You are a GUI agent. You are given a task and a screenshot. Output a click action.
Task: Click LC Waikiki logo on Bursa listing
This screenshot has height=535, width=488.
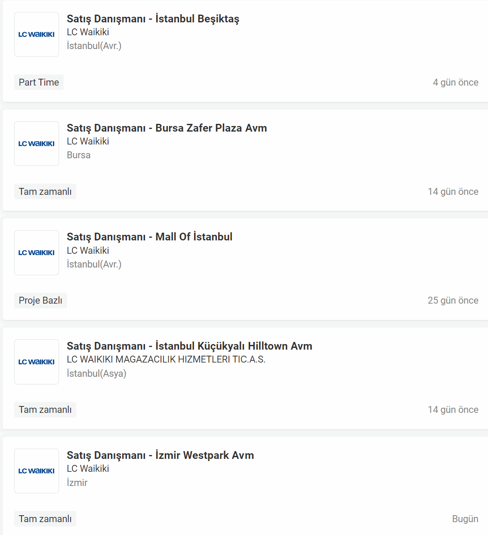coord(37,144)
